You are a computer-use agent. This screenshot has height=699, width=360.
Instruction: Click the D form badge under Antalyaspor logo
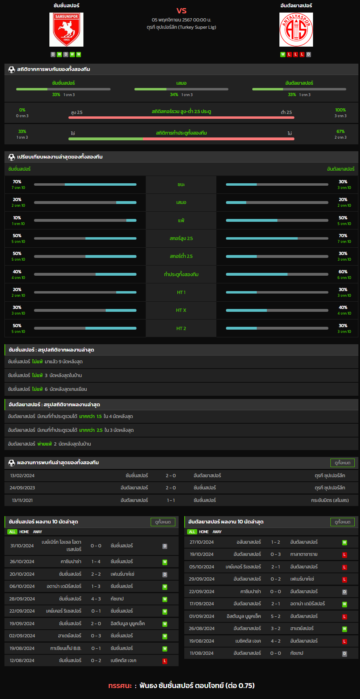[309, 54]
